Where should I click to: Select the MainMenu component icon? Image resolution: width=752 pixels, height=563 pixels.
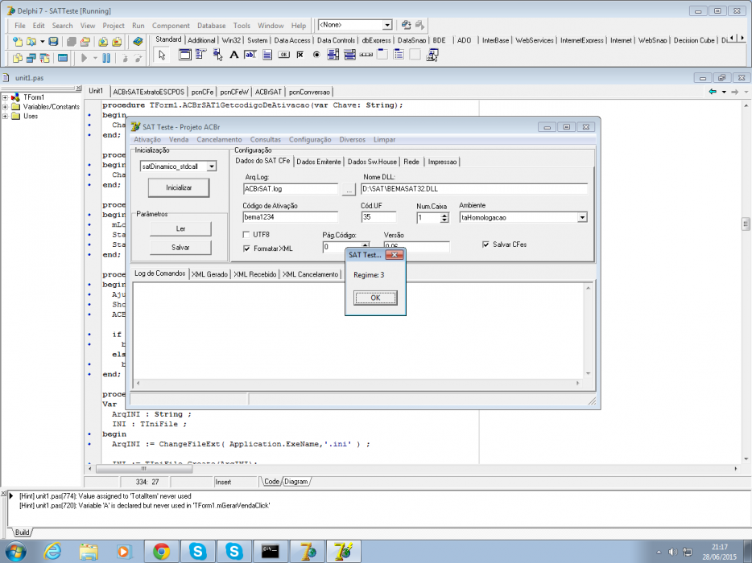(201, 55)
